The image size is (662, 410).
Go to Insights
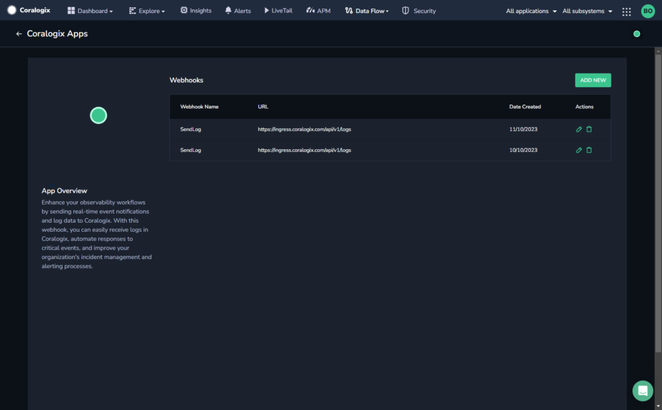tap(195, 10)
